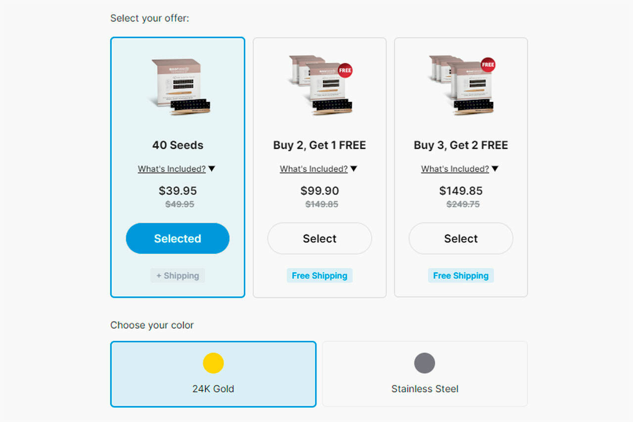Viewport: 633px width, 422px height.
Task: Click the Buy 3, Get 2 FREE product image
Action: 460,85
